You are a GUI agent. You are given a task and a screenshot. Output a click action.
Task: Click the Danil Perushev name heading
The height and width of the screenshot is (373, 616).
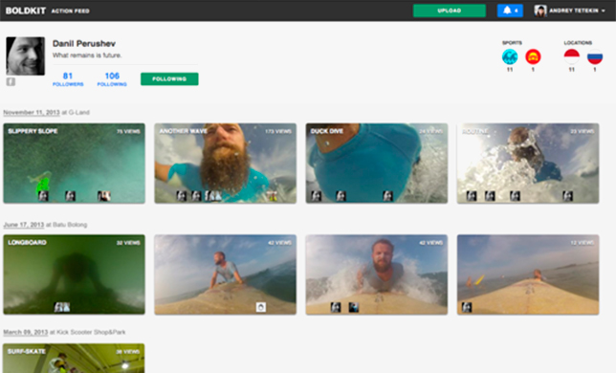point(84,44)
